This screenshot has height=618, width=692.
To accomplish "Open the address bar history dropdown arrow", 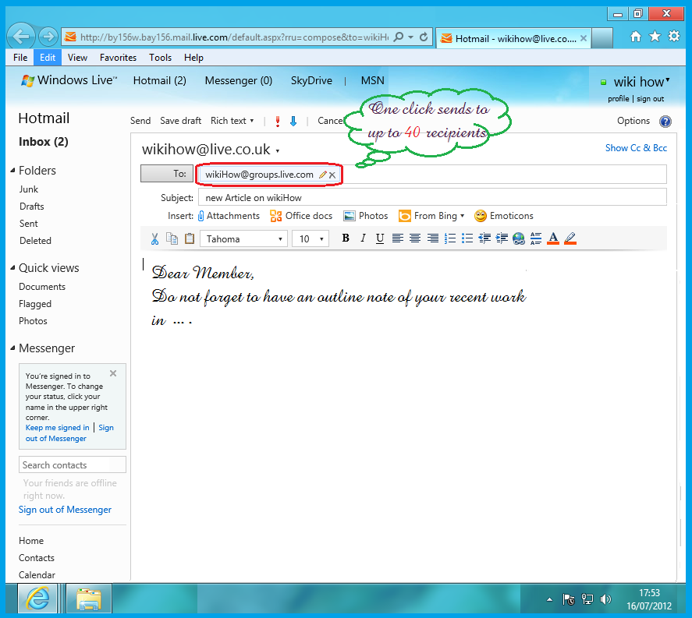I will click(x=411, y=37).
